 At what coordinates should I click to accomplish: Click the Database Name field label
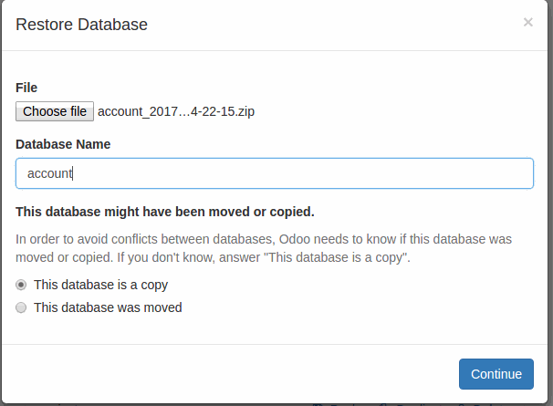click(63, 144)
